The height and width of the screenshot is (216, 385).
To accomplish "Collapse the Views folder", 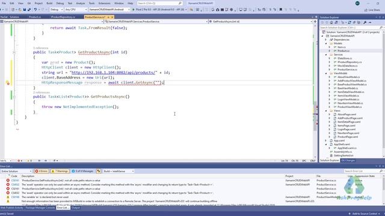I will (327, 110).
